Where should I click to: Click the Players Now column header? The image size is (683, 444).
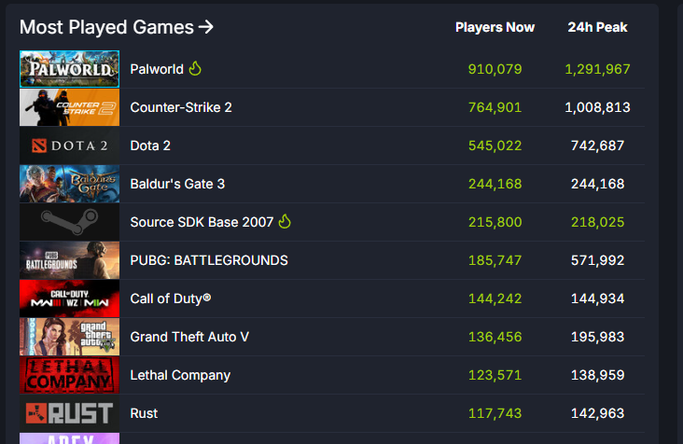click(x=495, y=27)
